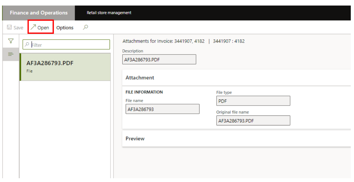Viewport: 354px width, 182px height.
Task: Click the FILE INFORMATION group heading
Action: point(144,92)
